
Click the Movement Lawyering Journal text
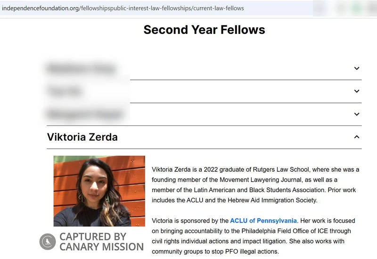260,180
